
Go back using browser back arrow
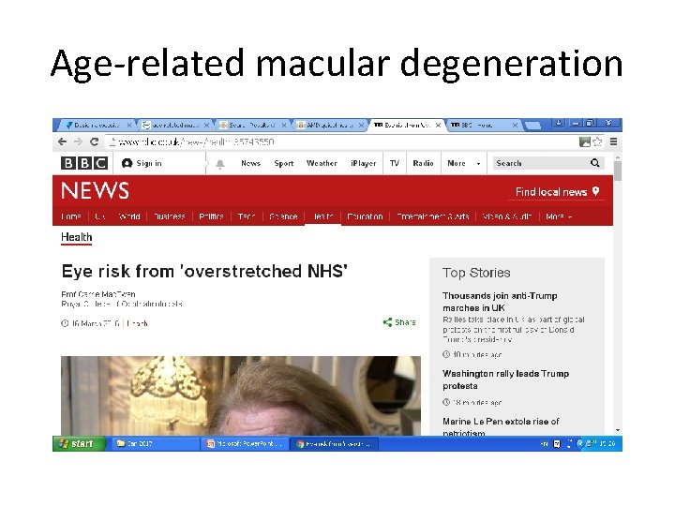pyautogui.click(x=63, y=141)
